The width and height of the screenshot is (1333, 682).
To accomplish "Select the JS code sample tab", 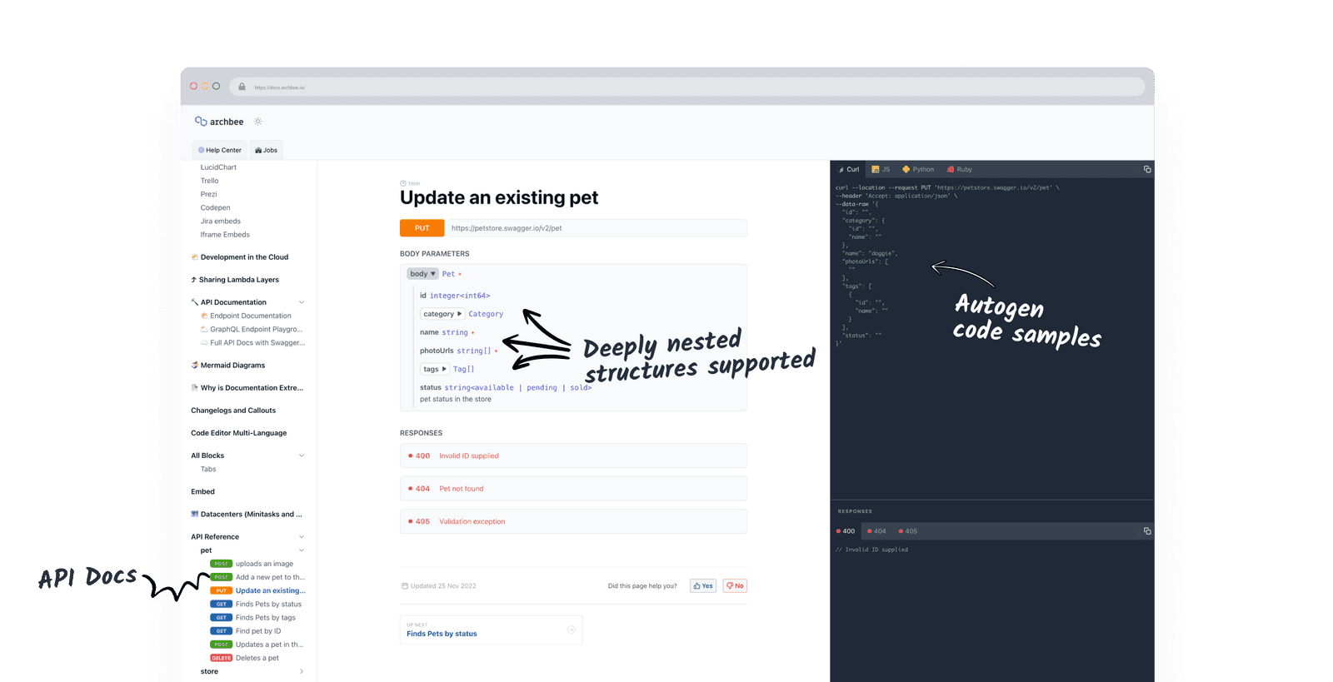I will pyautogui.click(x=881, y=169).
